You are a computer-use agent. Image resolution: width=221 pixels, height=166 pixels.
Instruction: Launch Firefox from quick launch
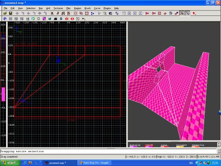30,163
